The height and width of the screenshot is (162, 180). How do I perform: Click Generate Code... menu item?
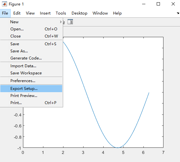[x=31, y=58]
